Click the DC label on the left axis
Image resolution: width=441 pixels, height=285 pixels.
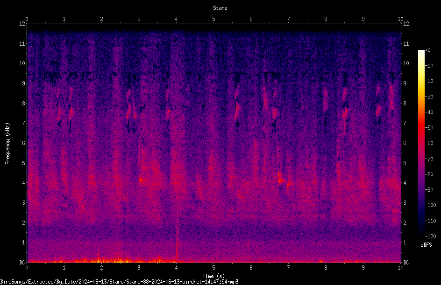click(22, 263)
